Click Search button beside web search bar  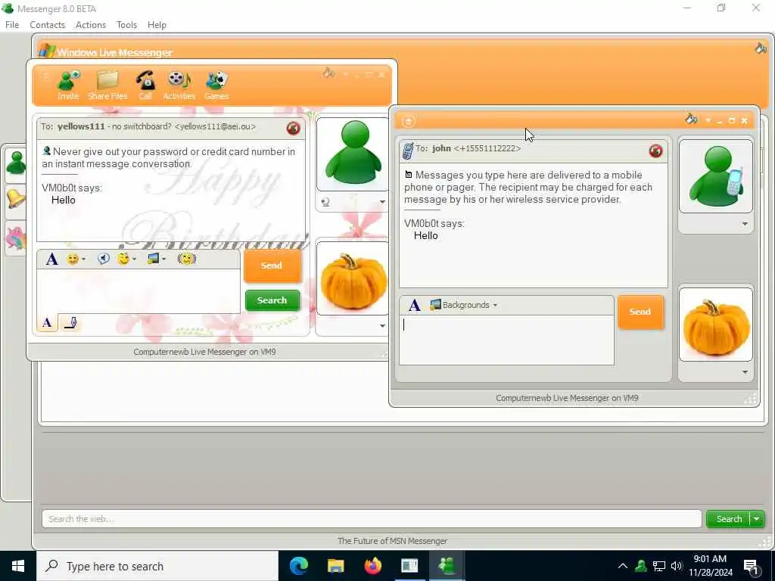(x=729, y=519)
